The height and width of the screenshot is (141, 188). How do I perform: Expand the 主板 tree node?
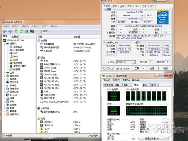5,73
